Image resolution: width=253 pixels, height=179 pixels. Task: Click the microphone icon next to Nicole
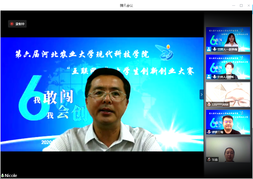pos(3,175)
